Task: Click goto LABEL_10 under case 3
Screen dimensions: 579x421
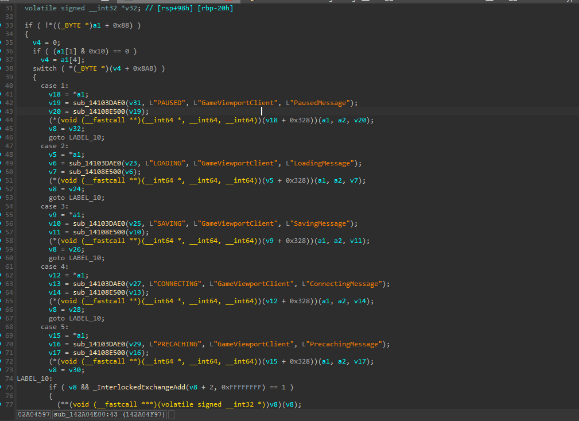Action: tap(76, 258)
